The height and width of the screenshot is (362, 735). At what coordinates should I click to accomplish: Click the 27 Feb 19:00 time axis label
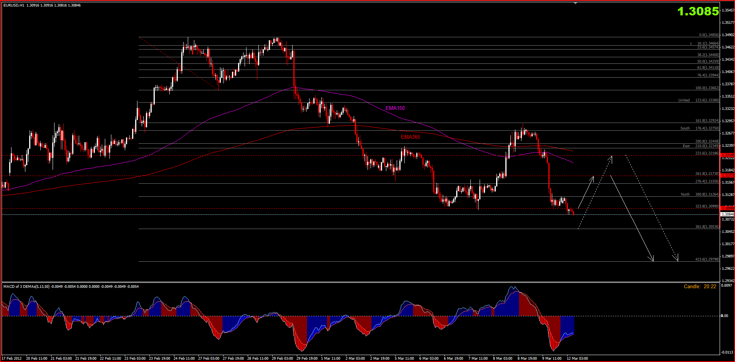[x=233, y=359]
